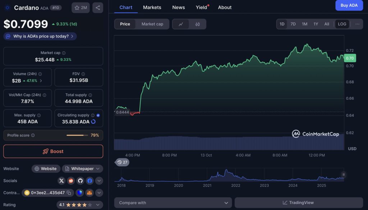
Task: Open Cardano GitHub social link
Action: pyautogui.click(x=80, y=181)
